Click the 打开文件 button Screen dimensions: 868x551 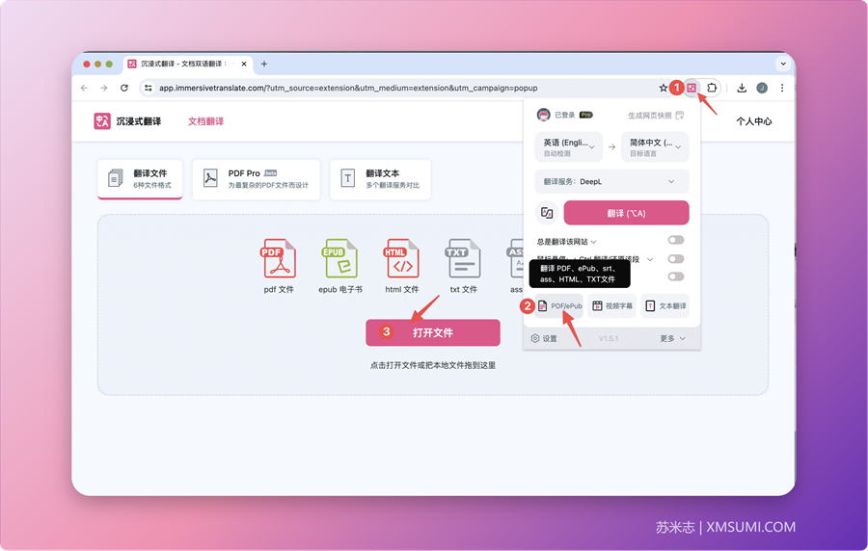(x=433, y=332)
